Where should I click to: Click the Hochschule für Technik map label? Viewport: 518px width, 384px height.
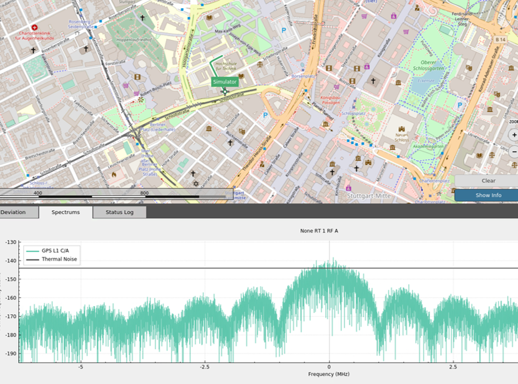tap(226, 66)
